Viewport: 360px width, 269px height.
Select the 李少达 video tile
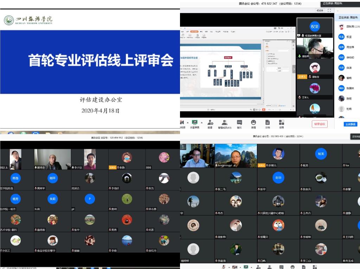[x=90, y=159]
